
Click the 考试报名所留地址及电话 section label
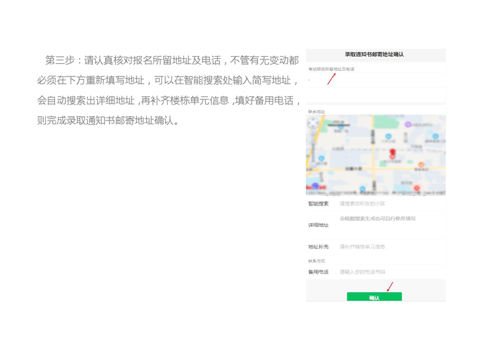331,69
